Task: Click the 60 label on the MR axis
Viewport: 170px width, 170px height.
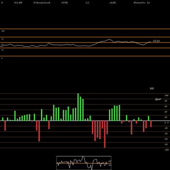Action: tap(166, 106)
